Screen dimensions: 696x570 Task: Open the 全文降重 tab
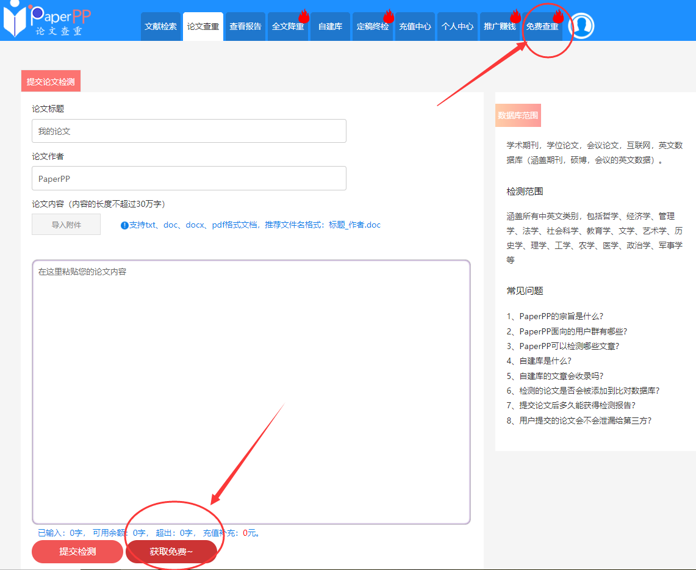tap(288, 27)
